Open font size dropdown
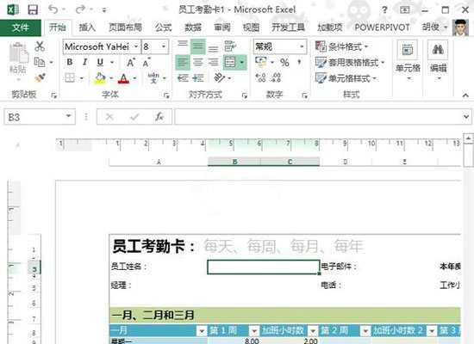The image size is (474, 344). (164, 46)
